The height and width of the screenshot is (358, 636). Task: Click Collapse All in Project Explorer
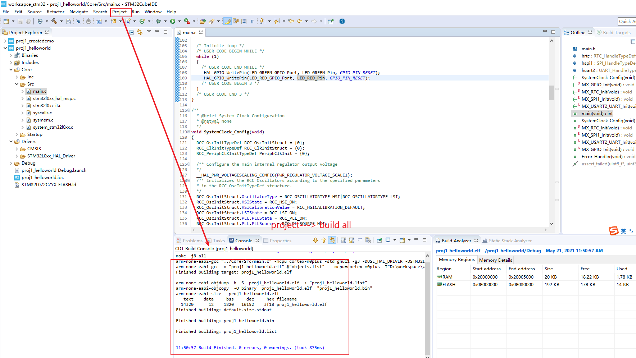(132, 32)
